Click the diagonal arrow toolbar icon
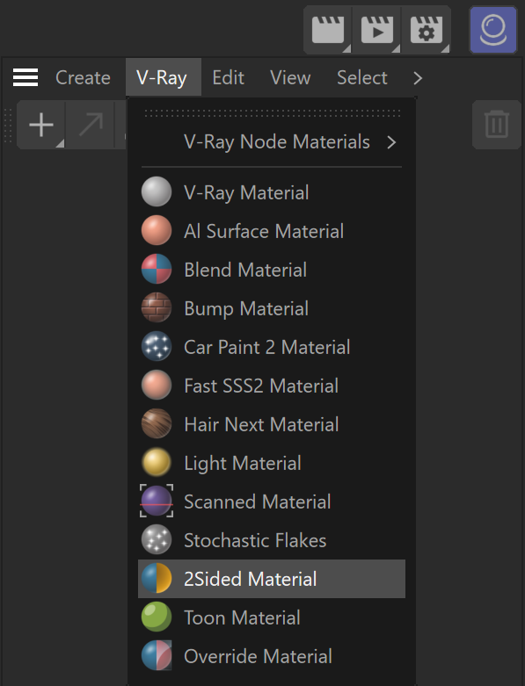The height and width of the screenshot is (686, 525). pyautogui.click(x=91, y=125)
